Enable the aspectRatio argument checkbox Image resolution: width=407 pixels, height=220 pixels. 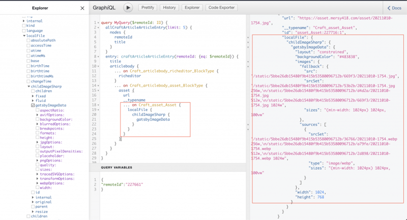coord(38,111)
